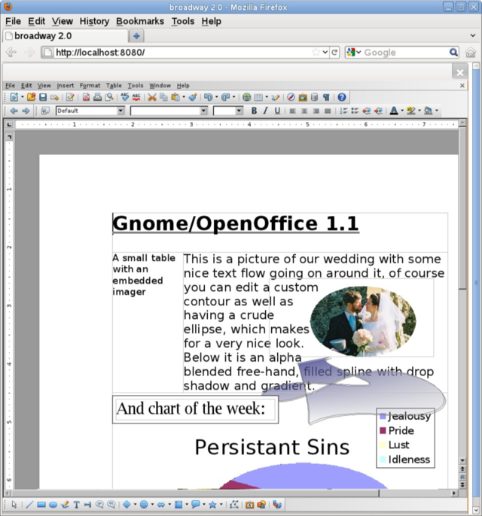482x516 pixels.
Task: Click the Spellcheck ABC icon
Action: (124, 97)
